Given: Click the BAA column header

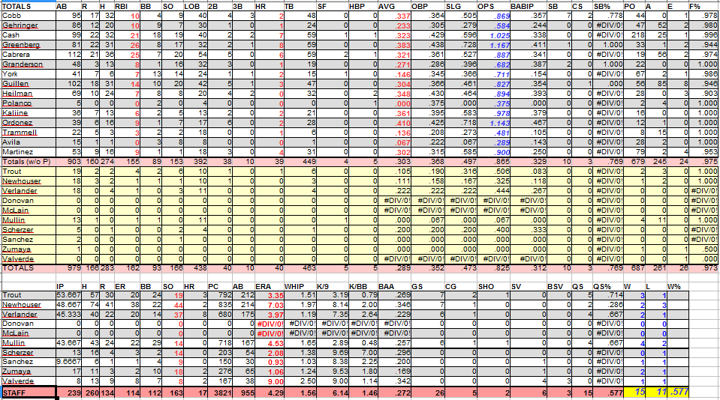Looking at the screenshot, I should coord(394,286).
